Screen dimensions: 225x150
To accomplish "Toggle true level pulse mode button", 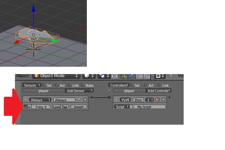I will coord(25,107).
